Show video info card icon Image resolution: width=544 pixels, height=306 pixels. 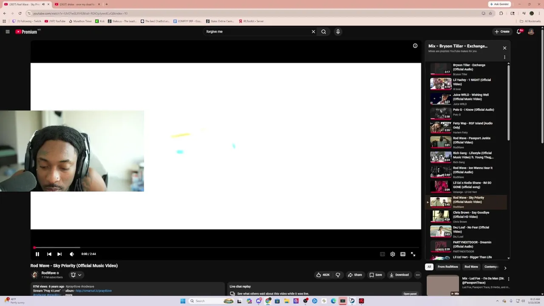pos(415,46)
